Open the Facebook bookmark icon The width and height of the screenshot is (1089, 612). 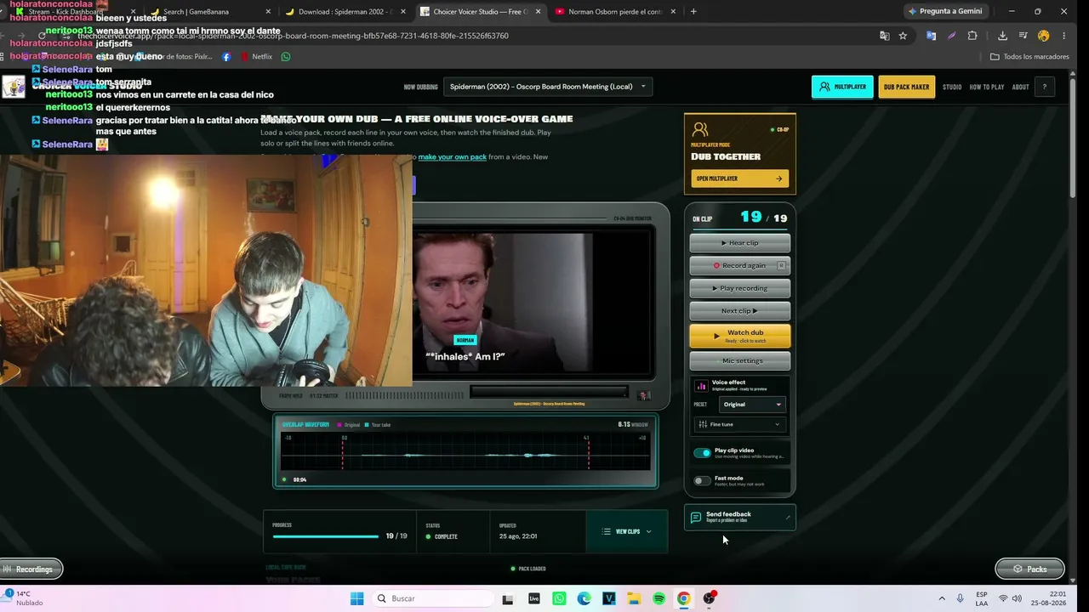pyautogui.click(x=226, y=57)
